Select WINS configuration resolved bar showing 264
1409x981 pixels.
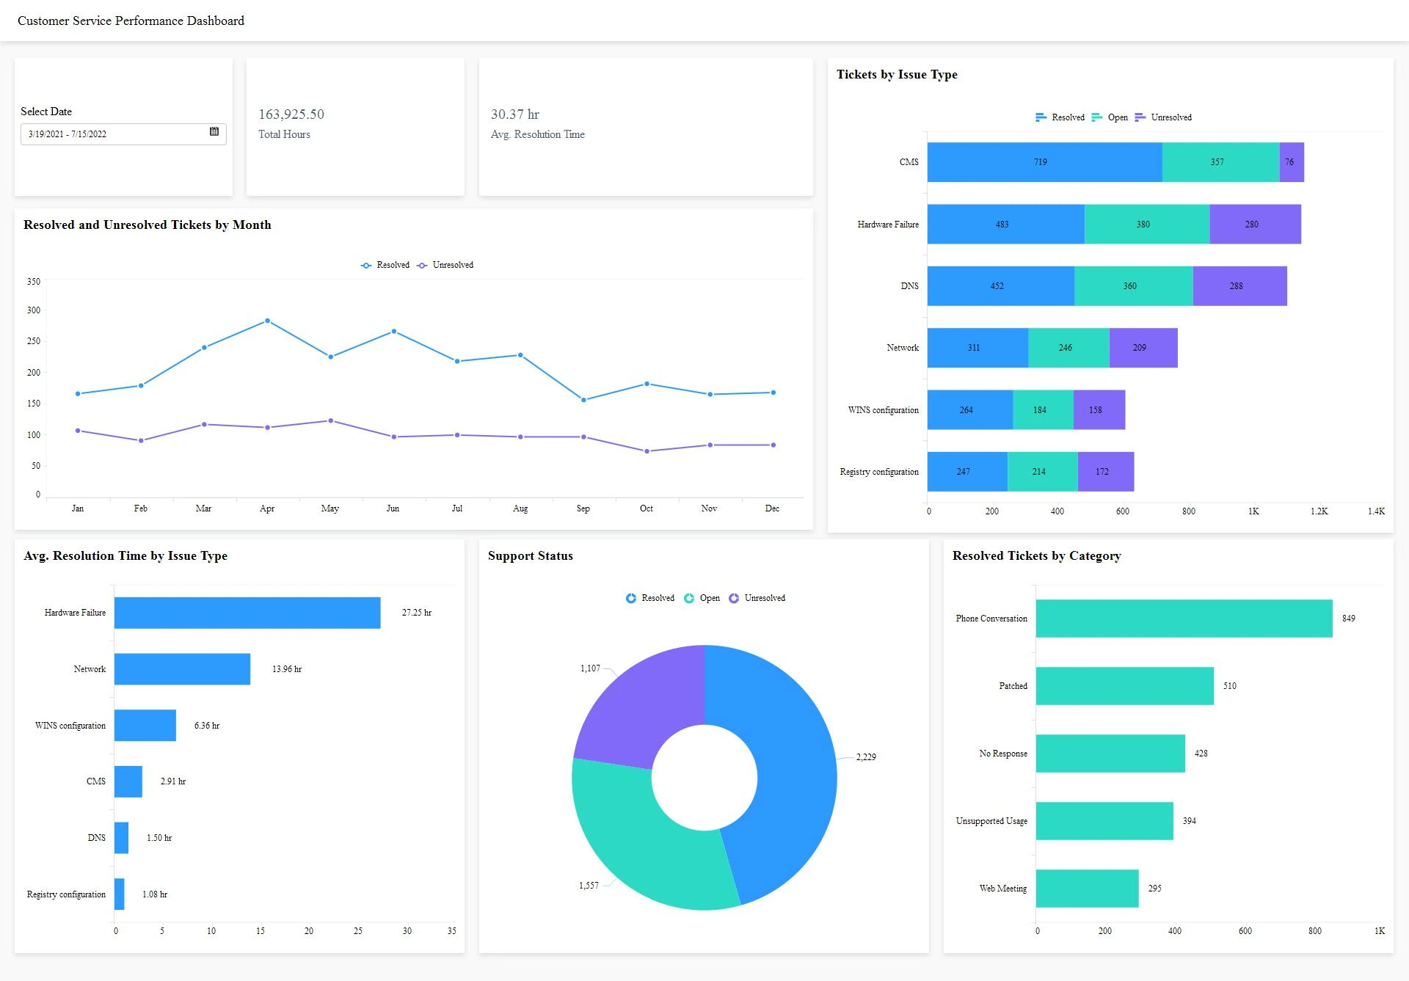coord(970,409)
